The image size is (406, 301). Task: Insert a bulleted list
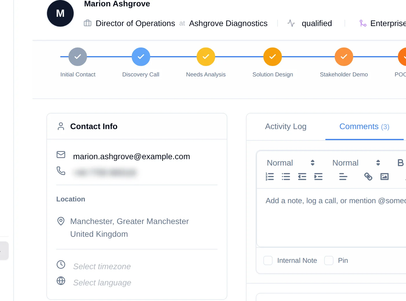click(286, 177)
